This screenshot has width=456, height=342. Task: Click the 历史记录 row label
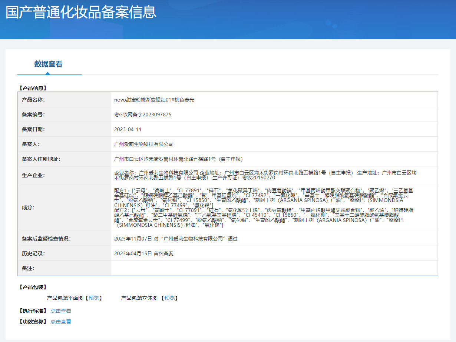point(33,253)
